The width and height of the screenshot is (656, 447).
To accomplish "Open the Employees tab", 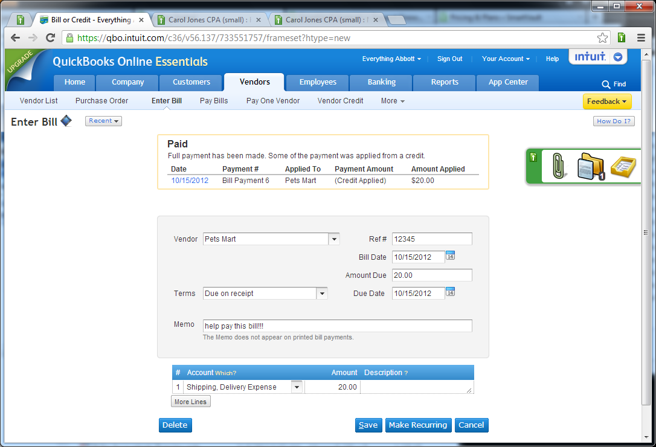I will pos(318,82).
